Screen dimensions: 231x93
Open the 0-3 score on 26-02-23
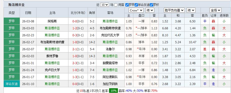click(75, 35)
